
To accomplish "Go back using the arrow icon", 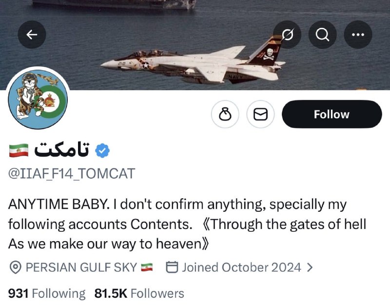I will click(x=32, y=34).
